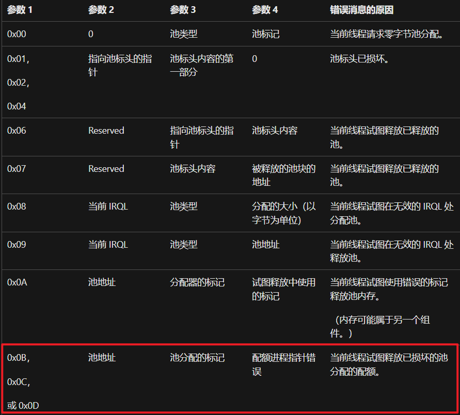Click 当前线程请求零字节池分配 description
The image size is (460, 415).
(386, 34)
